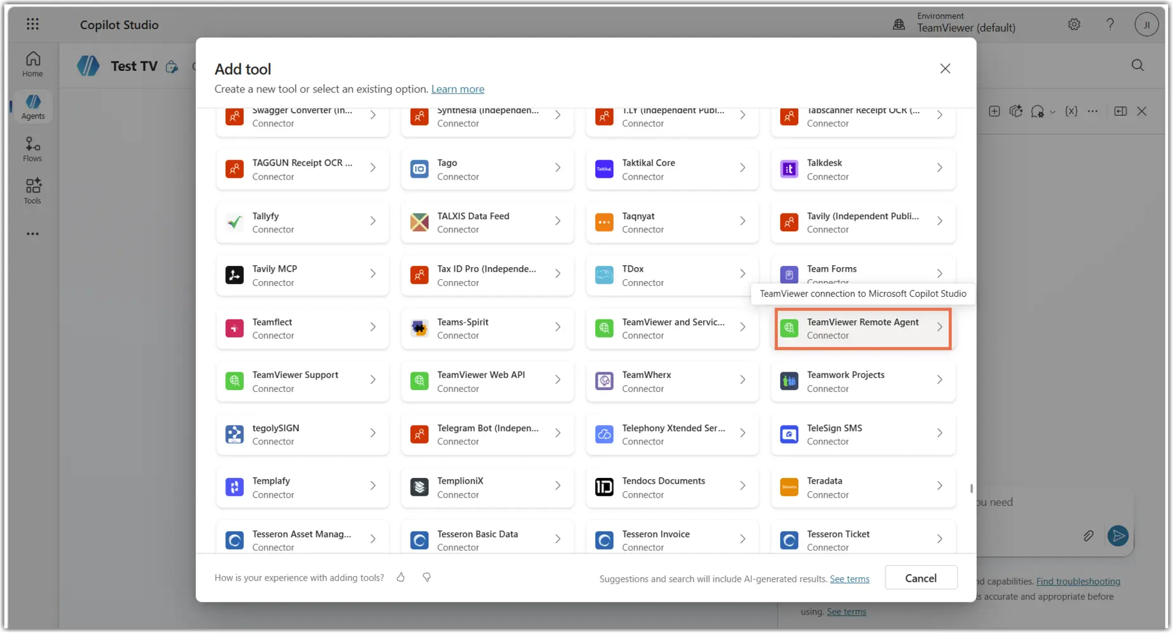Click the TemplioniX connector icon
Screen dimensions: 1173x633
(x=419, y=487)
